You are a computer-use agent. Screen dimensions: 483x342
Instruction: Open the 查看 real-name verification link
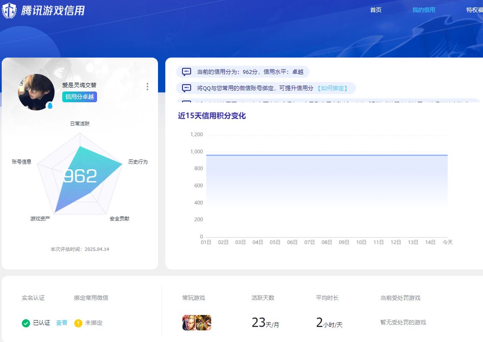point(61,323)
